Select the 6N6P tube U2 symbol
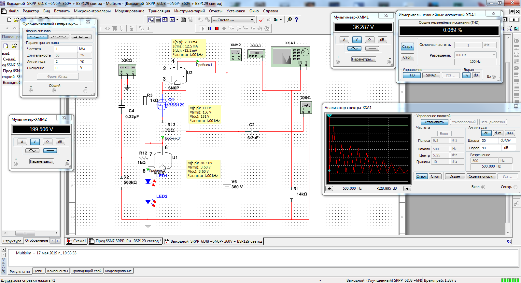This screenshot has width=521, height=283. coord(178,75)
